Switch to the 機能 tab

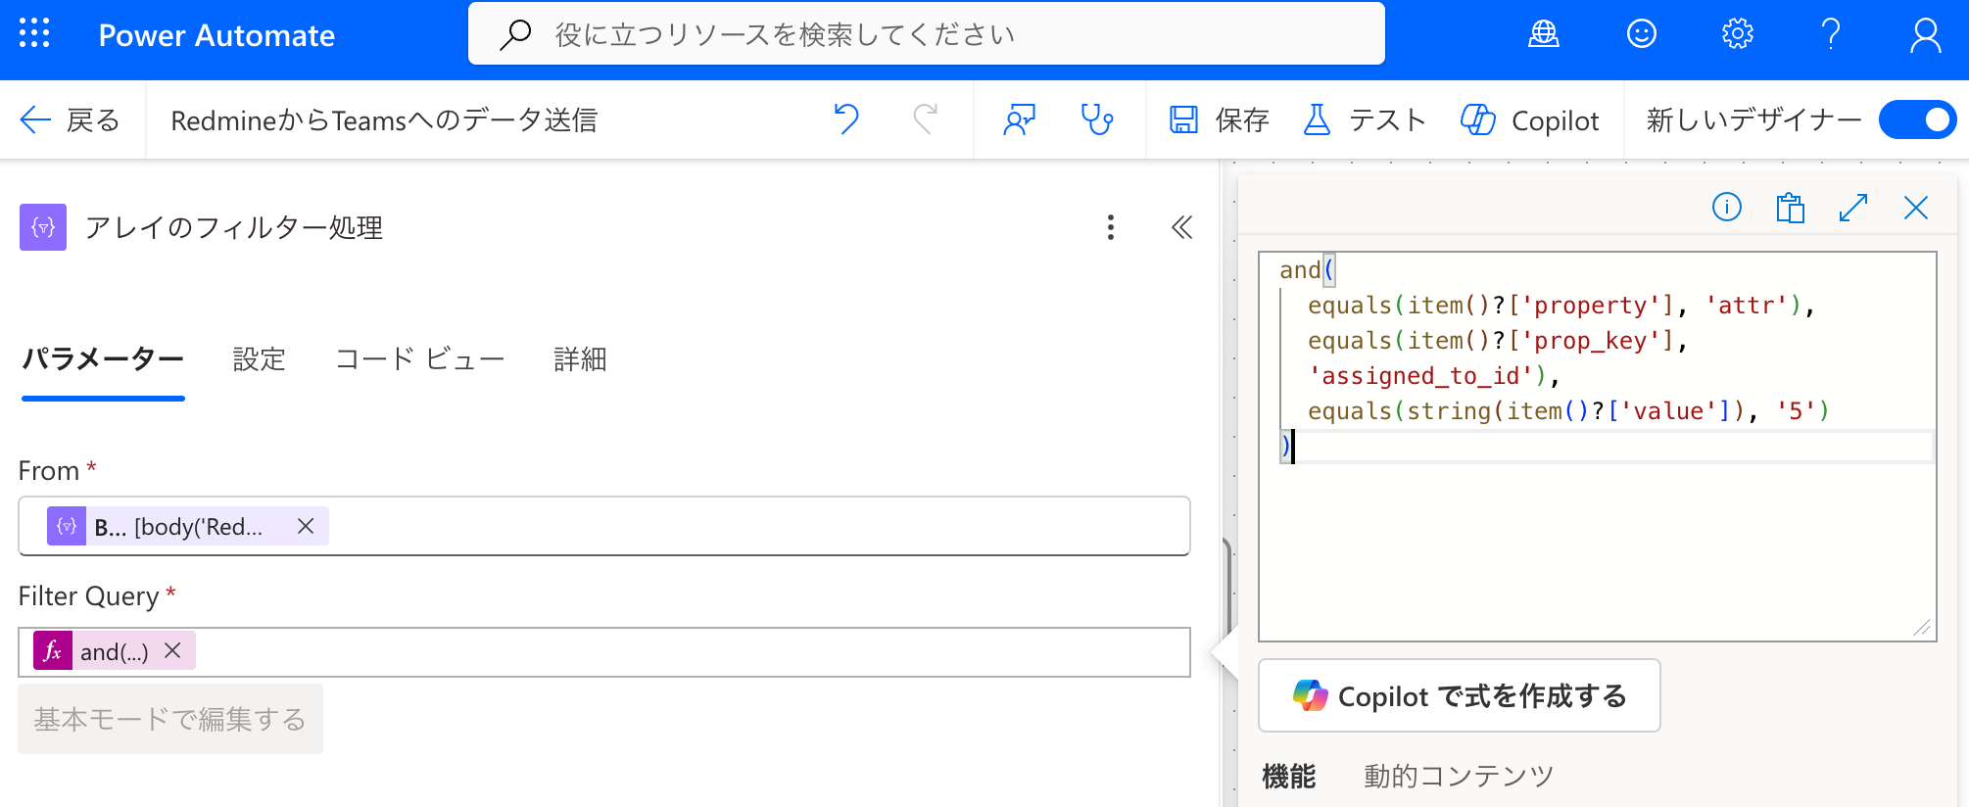coord(1289,777)
